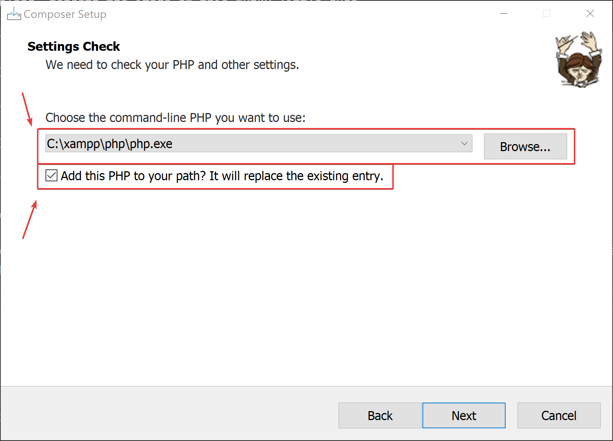Go to the Next setup step
The width and height of the screenshot is (613, 441).
click(x=463, y=415)
